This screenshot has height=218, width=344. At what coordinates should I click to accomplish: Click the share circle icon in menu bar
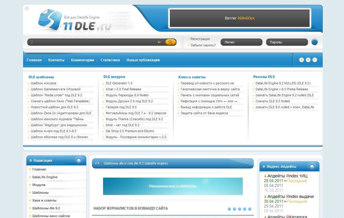[315, 60]
